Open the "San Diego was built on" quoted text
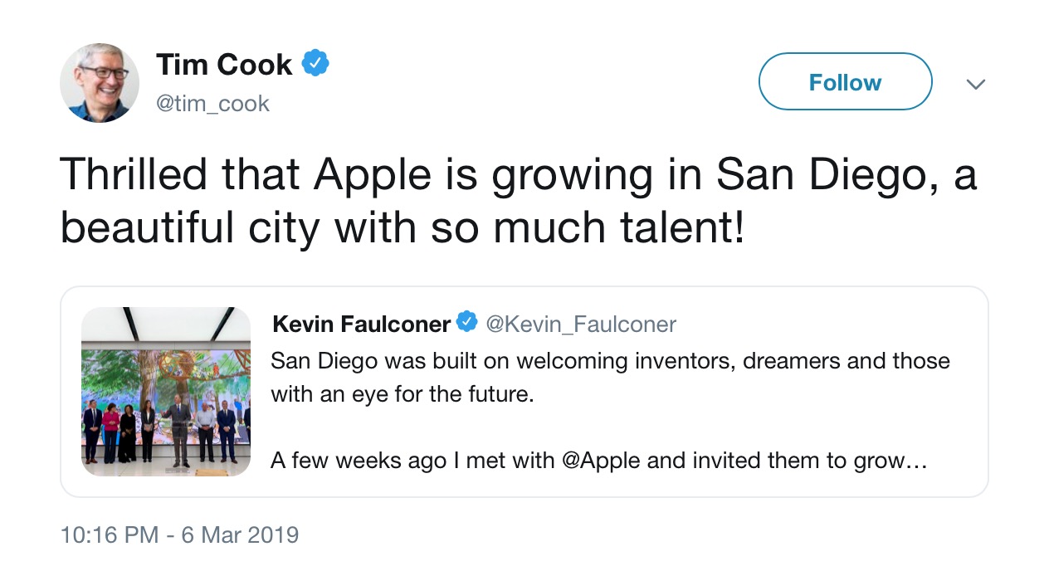The width and height of the screenshot is (1049, 571). click(610, 361)
